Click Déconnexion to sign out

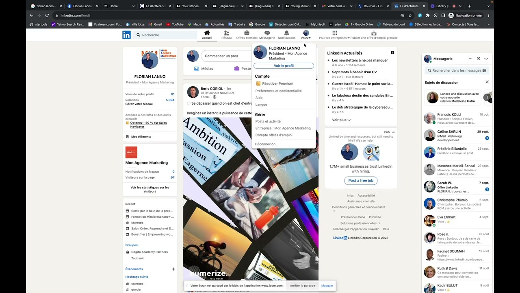click(265, 144)
